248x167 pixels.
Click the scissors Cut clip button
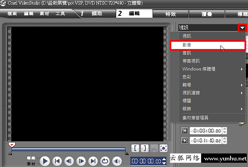tap(154, 148)
